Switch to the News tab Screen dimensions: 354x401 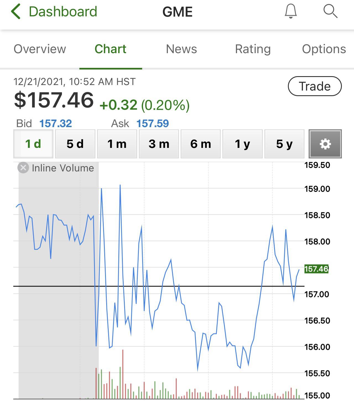point(181,49)
